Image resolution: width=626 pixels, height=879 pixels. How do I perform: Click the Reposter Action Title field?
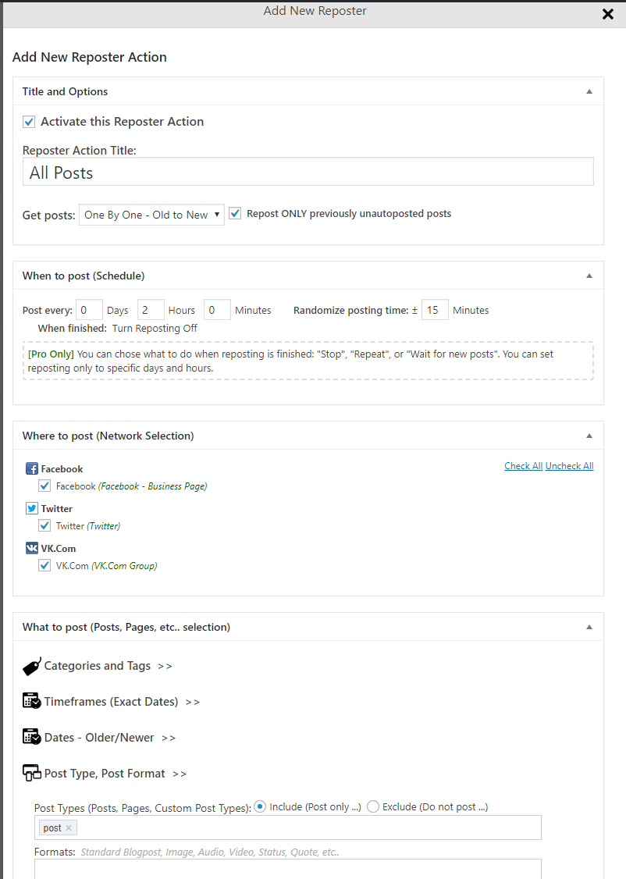click(308, 172)
